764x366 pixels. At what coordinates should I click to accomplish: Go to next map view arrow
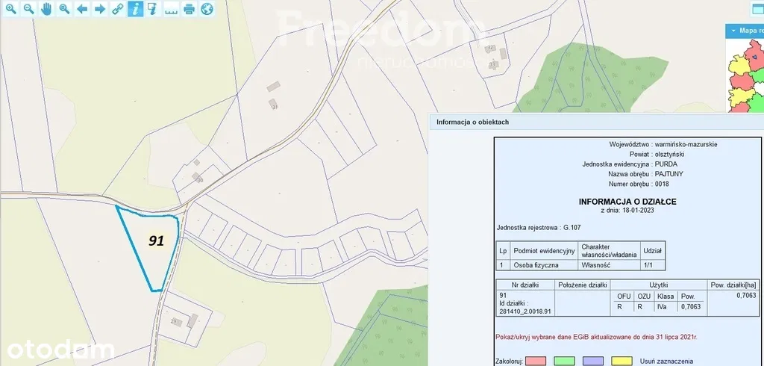click(x=99, y=9)
